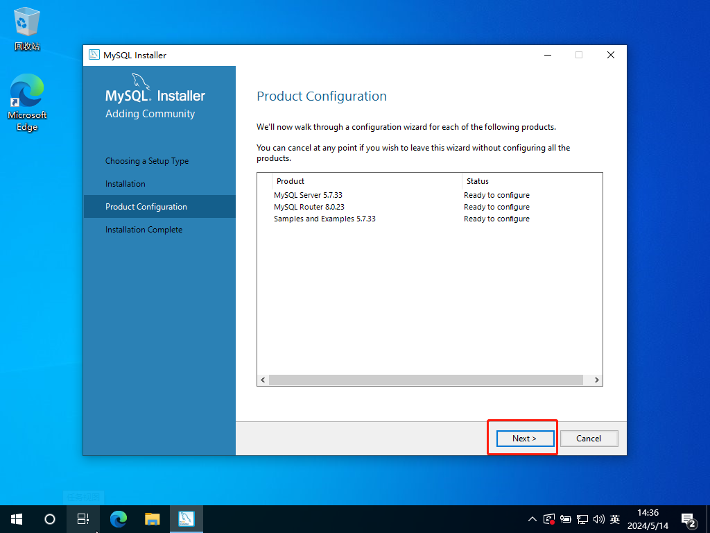Viewport: 710px width, 533px height.
Task: Click the Cortana search circle icon
Action: 50,518
